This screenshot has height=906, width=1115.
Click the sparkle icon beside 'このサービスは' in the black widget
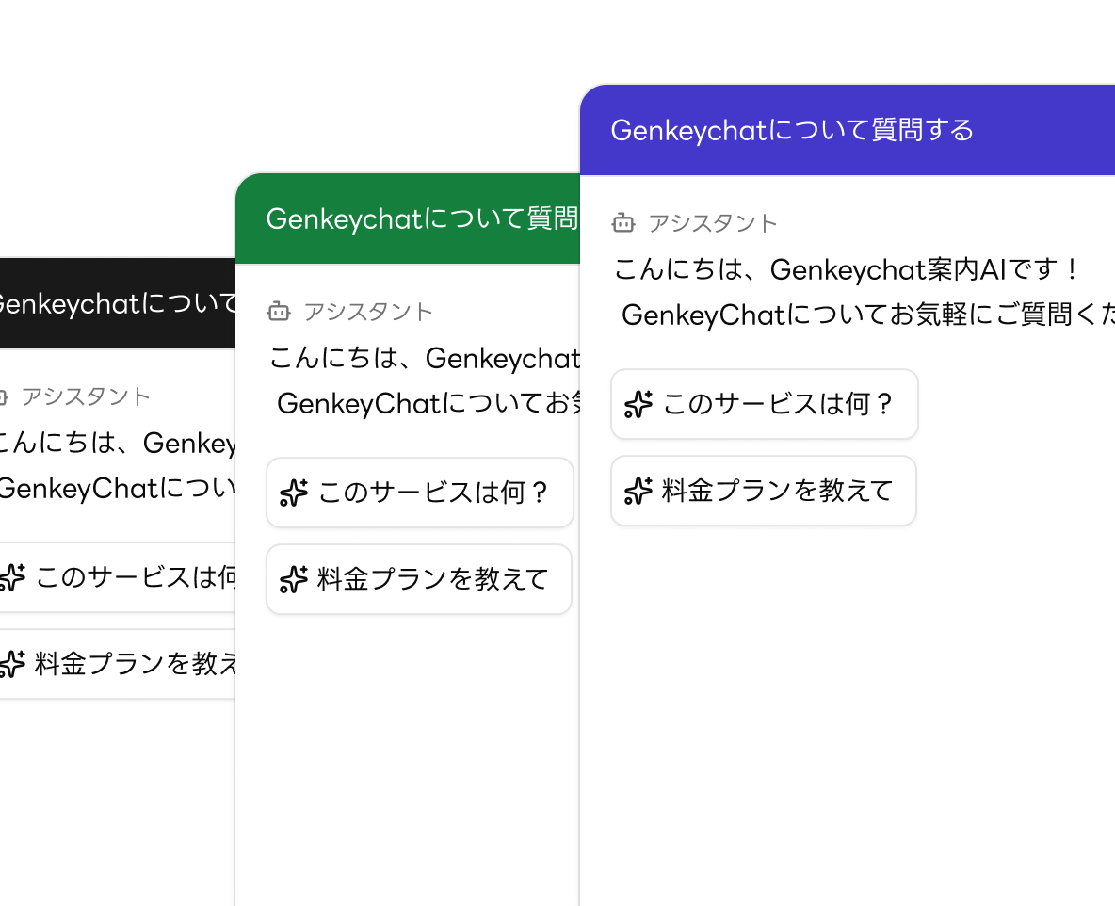[x=12, y=576]
